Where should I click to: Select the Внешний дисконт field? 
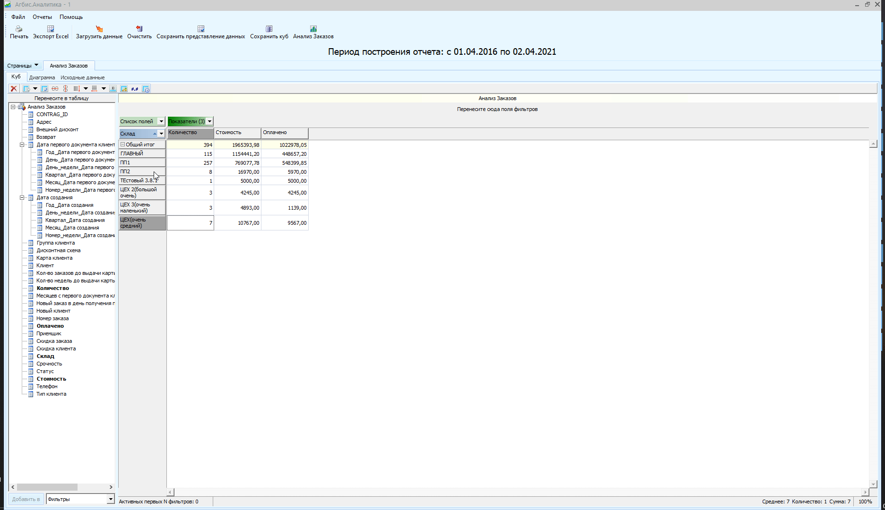click(57, 129)
